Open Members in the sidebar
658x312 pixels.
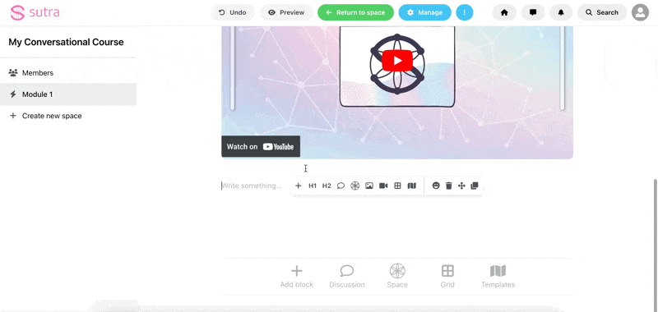pos(68,73)
